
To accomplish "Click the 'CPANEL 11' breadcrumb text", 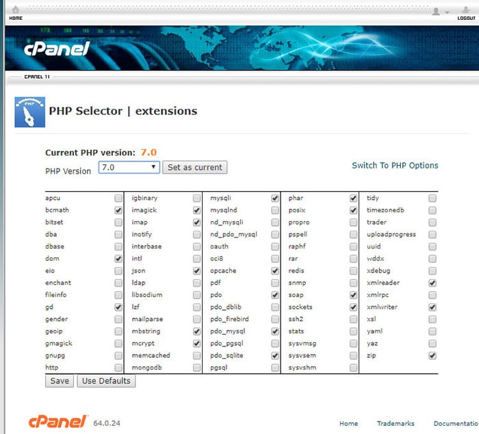I will [x=37, y=77].
